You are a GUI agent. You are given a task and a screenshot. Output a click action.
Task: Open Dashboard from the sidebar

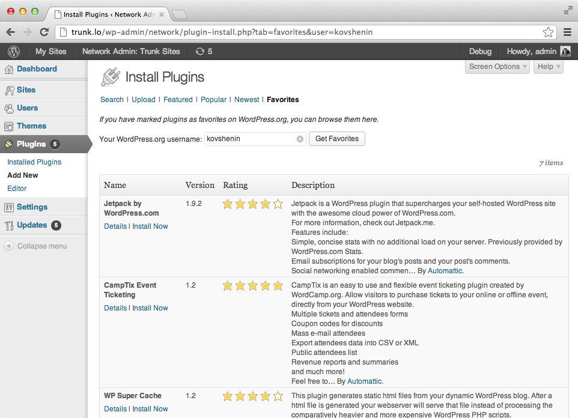37,69
